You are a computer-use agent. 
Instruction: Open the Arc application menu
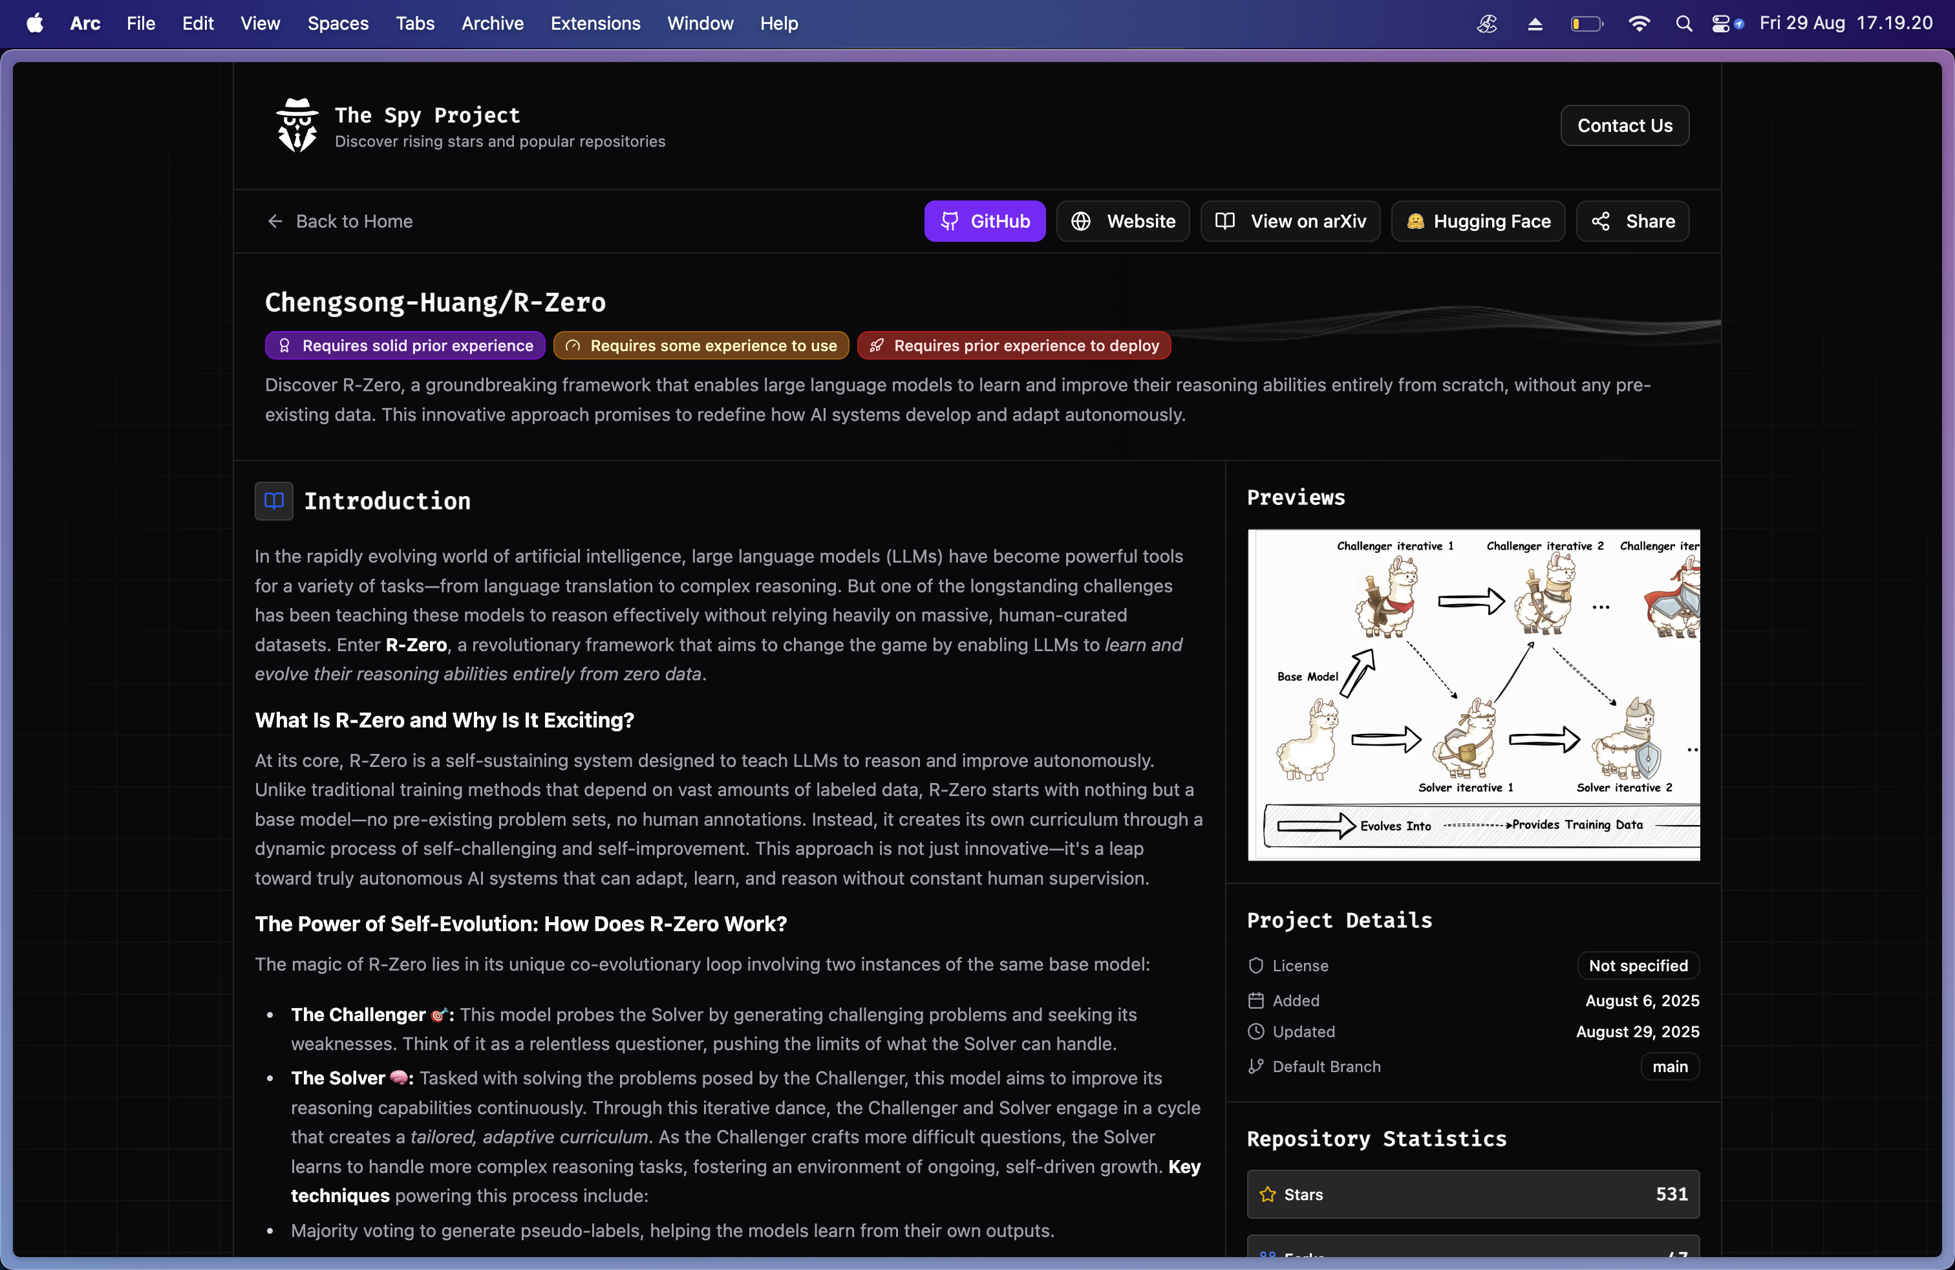pos(85,23)
